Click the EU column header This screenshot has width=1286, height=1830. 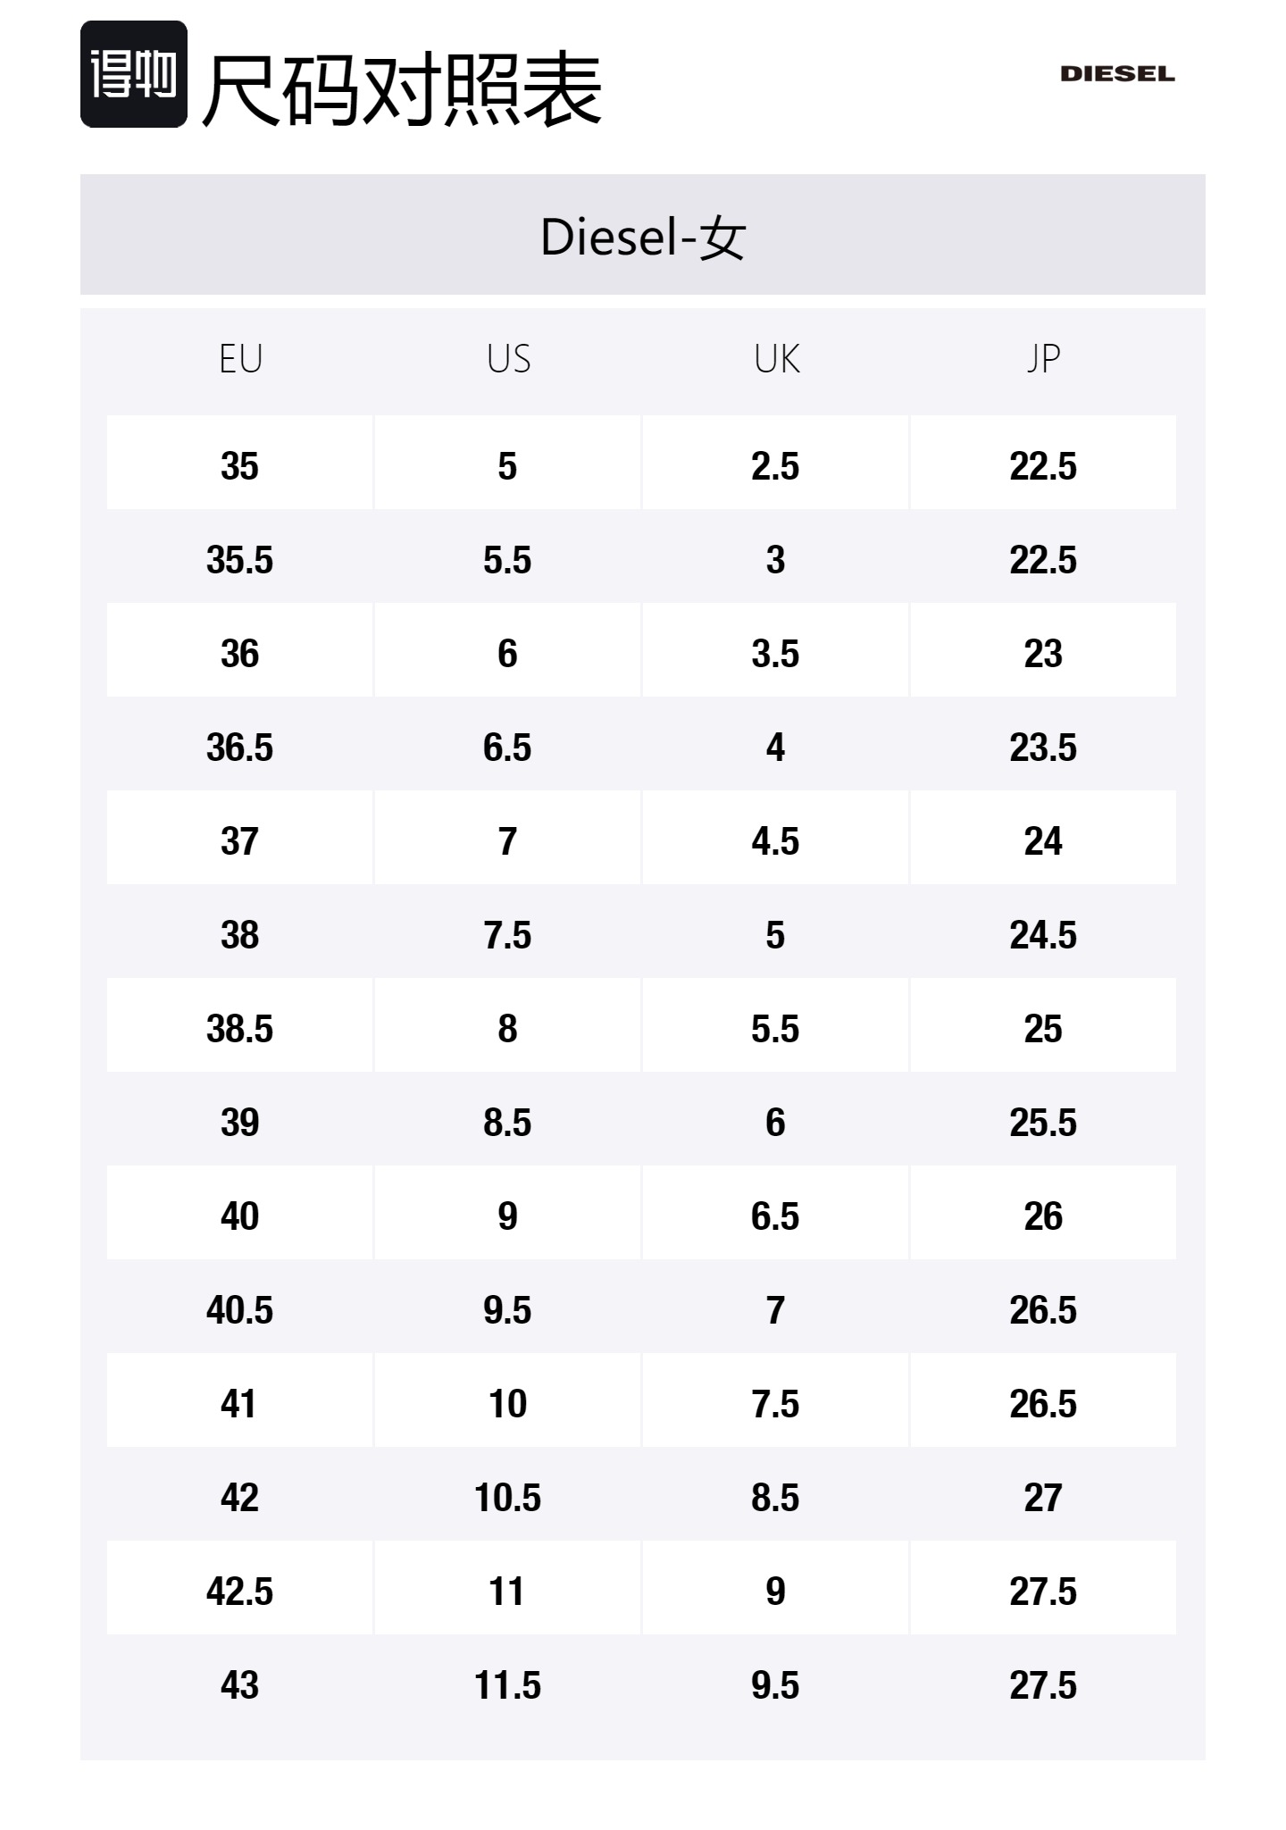(x=240, y=359)
